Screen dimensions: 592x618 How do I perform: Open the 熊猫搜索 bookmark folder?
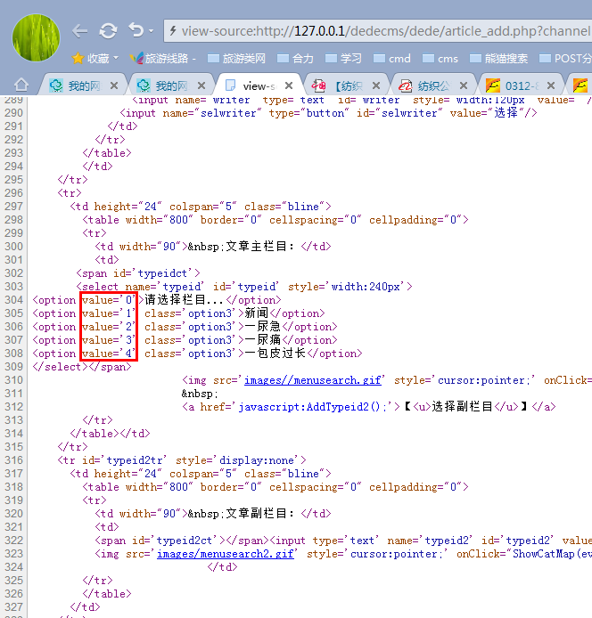(499, 59)
